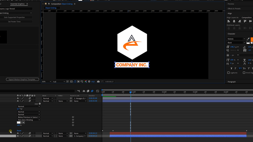Image resolution: width=253 pixels, height=142 pixels.
Task: Apply Faux Bold text style
Action: (x=231, y=68)
